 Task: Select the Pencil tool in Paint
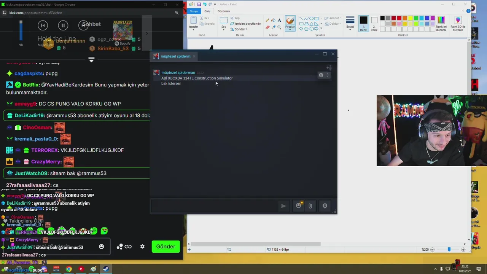[267, 20]
